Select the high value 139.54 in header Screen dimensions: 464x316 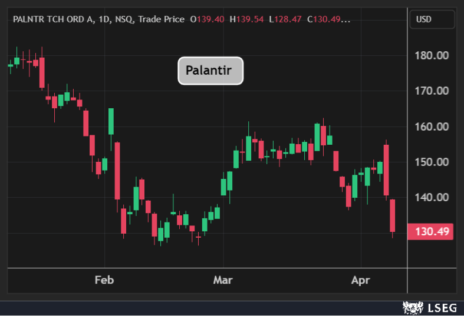click(x=250, y=19)
